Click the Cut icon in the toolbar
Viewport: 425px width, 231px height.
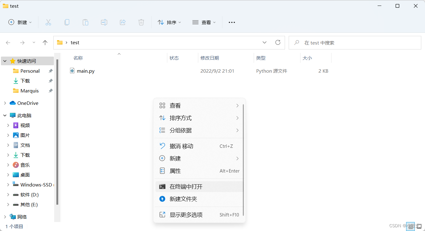(48, 22)
